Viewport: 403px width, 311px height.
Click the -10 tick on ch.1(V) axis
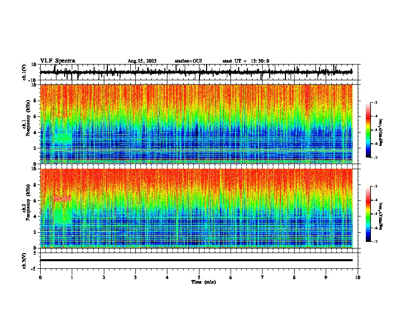33,80
